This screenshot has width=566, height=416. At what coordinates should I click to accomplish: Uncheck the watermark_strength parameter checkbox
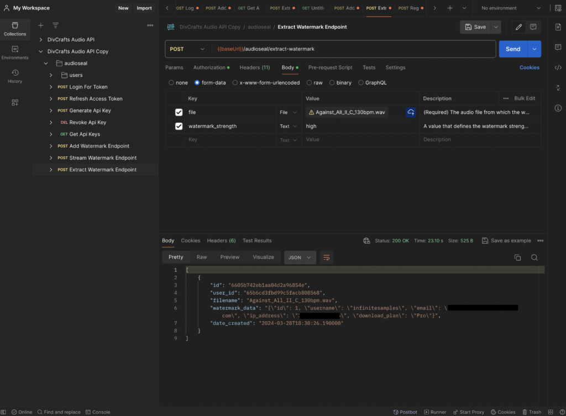[179, 127]
